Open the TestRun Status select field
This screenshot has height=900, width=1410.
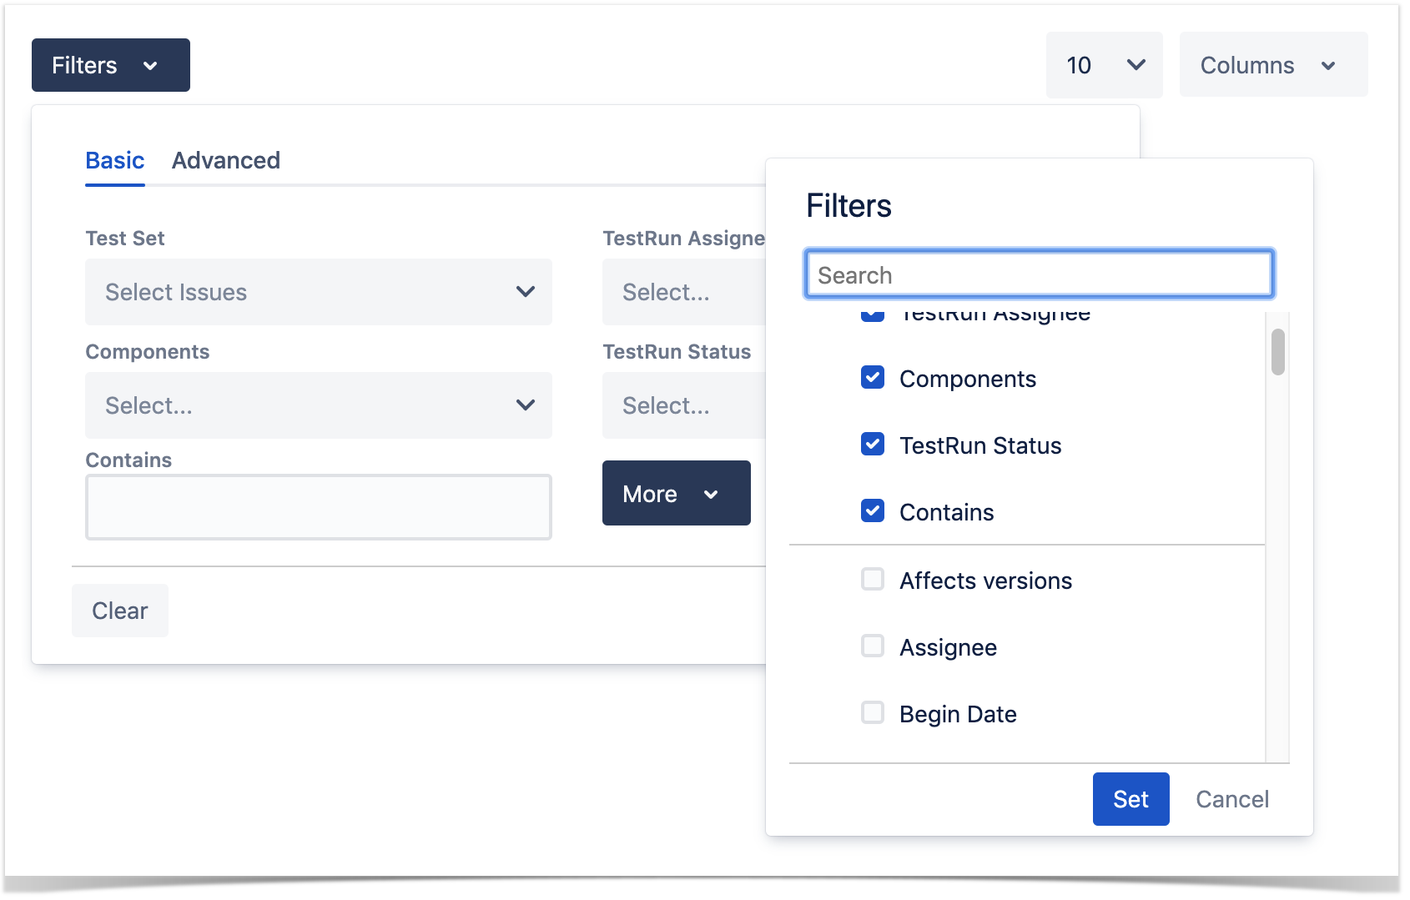click(x=684, y=405)
